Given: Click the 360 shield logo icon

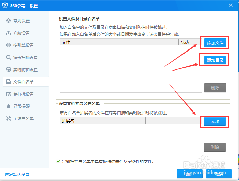Looking at the screenshot, I should tap(5, 6).
